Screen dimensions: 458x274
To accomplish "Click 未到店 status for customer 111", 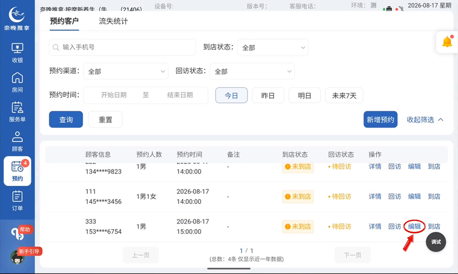I will click(297, 197).
